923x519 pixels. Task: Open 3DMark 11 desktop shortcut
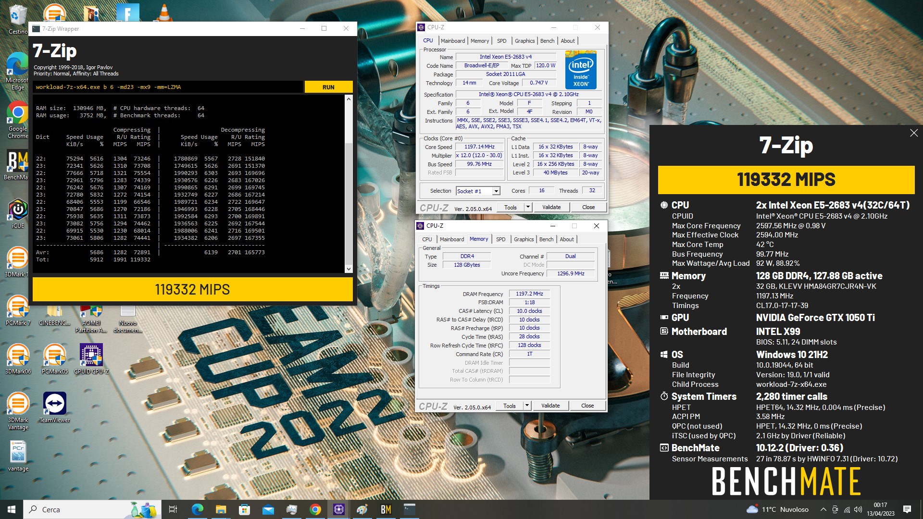(x=17, y=262)
